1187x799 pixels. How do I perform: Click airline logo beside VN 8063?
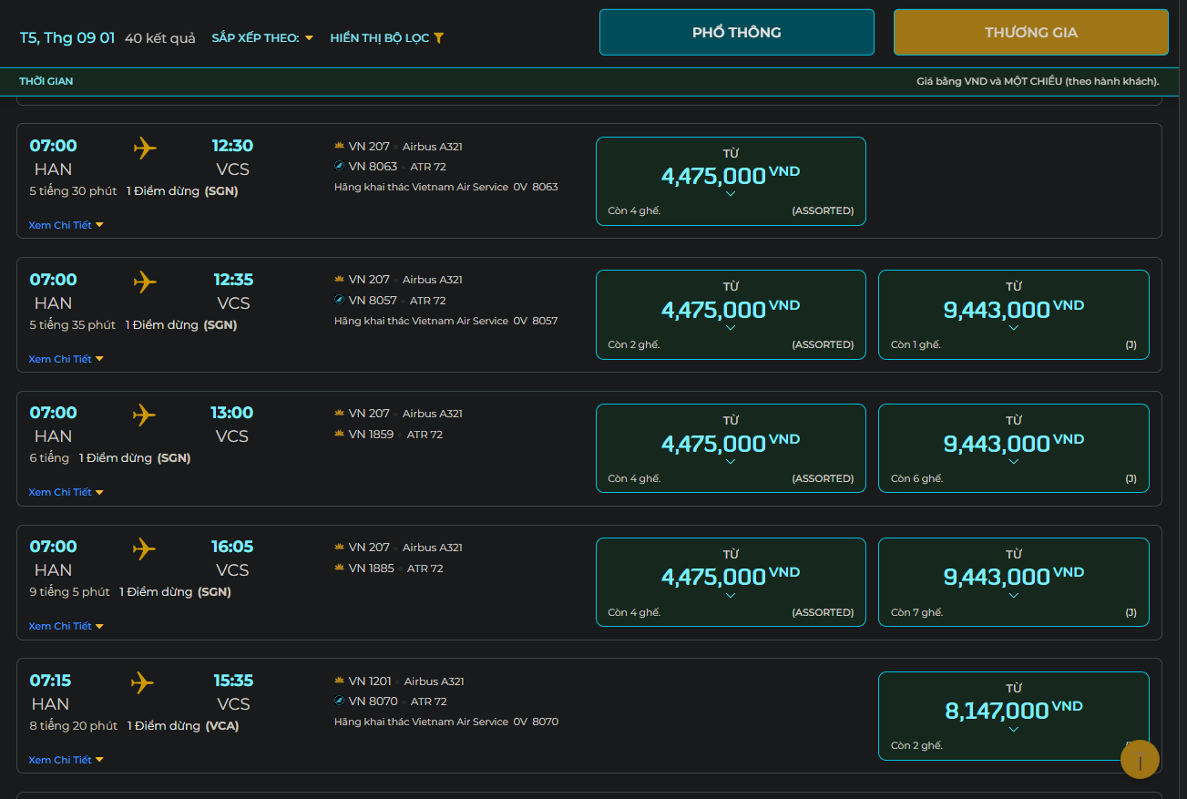[340, 167]
